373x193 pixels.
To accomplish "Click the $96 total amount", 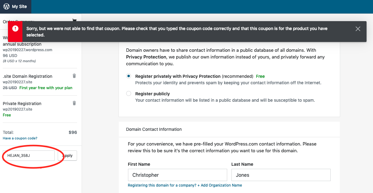I will 73,132.
